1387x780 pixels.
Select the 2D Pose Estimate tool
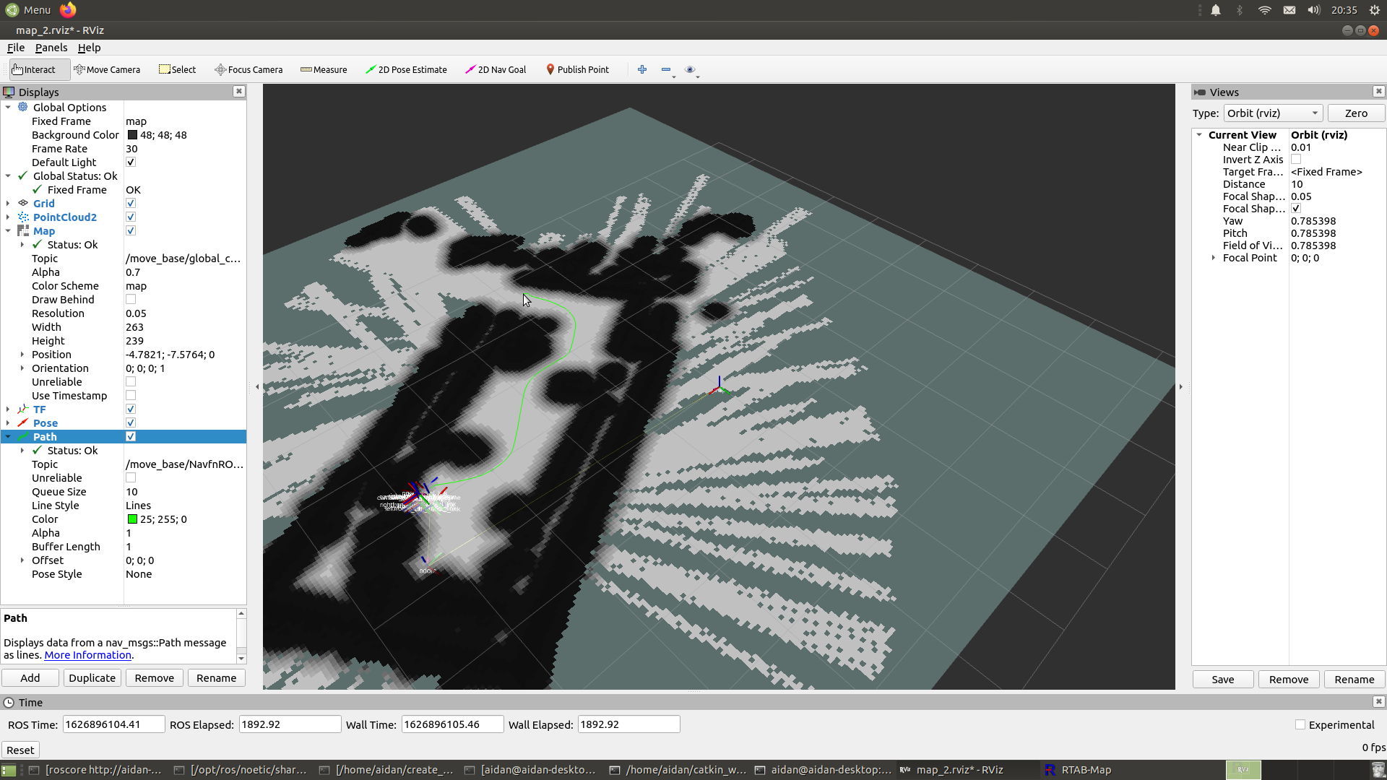coord(407,69)
